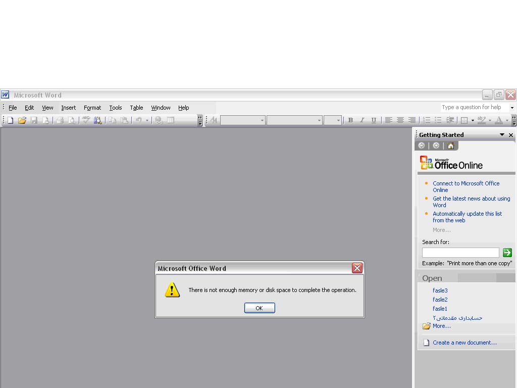Open recent document fasle3
This screenshot has height=388, width=517.
point(440,290)
